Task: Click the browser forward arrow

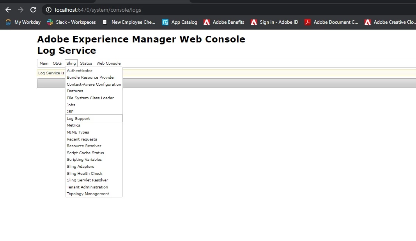Action: [20, 10]
